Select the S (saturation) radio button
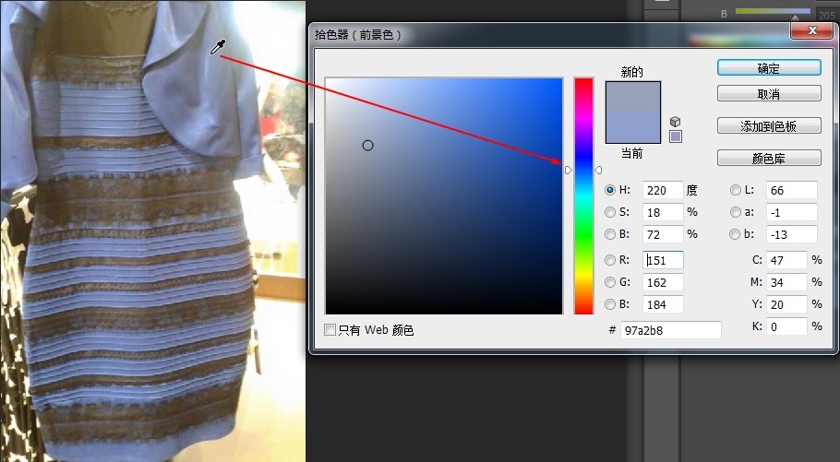The width and height of the screenshot is (840, 462). (x=610, y=212)
